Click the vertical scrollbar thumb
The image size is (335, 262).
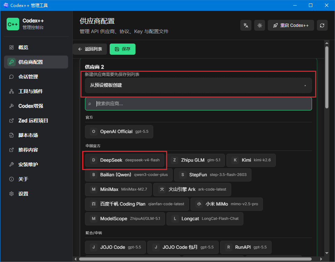click(327, 77)
